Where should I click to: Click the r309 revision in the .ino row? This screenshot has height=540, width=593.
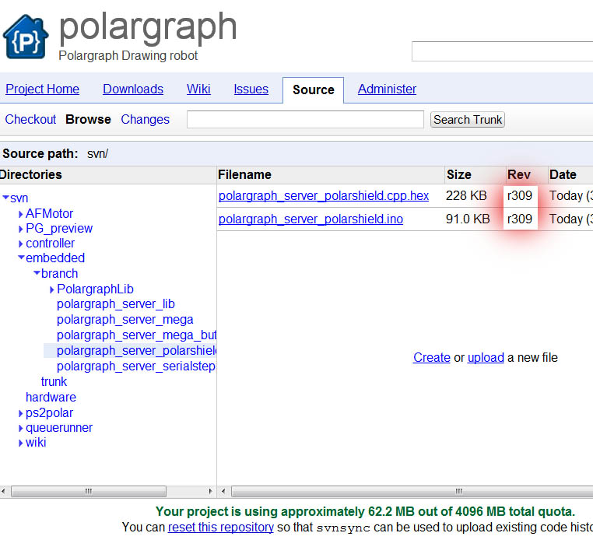(520, 219)
